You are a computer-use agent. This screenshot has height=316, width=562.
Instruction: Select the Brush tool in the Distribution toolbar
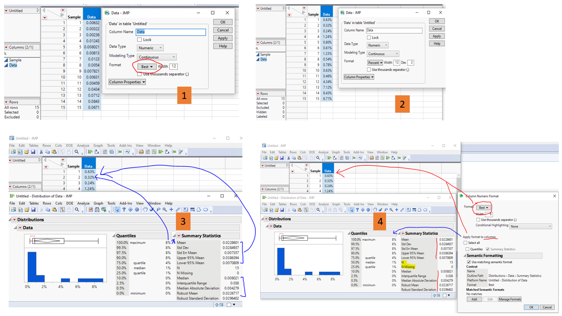coord(151,209)
